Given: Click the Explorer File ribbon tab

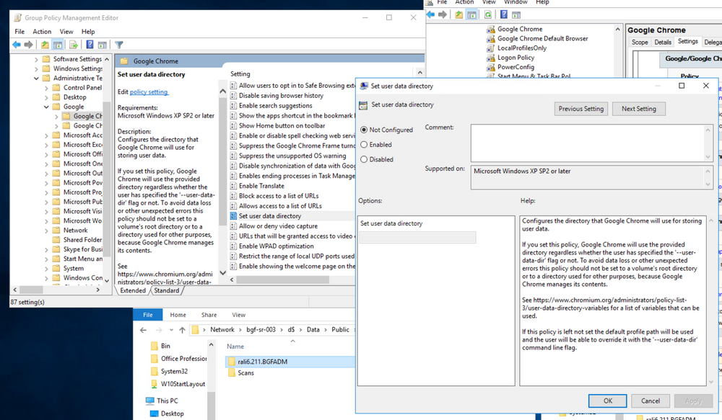Looking at the screenshot, I should 148,315.
